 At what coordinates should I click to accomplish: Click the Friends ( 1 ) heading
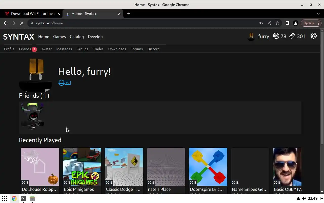(34, 96)
